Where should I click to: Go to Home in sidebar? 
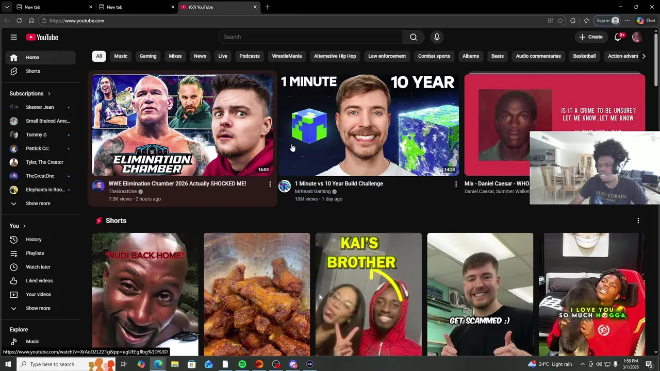(41, 57)
